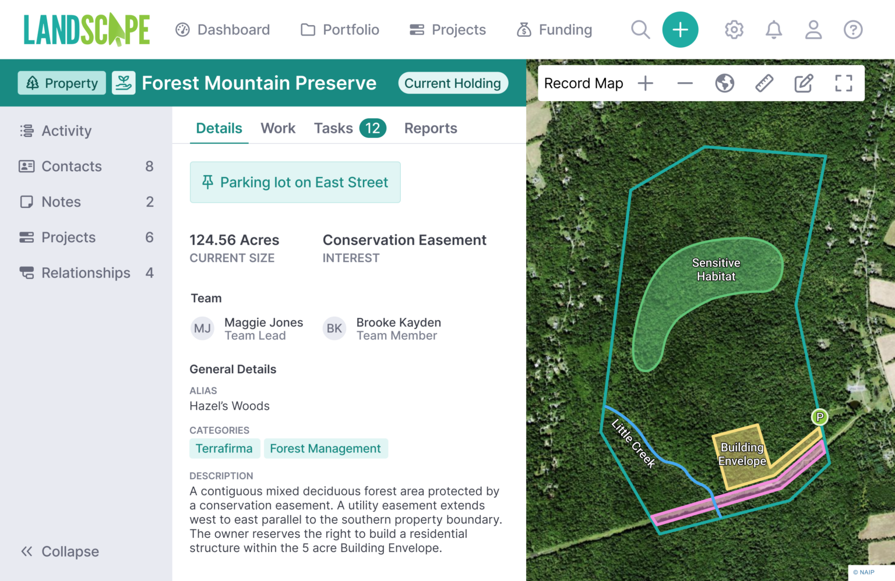The image size is (895, 581).
Task: Collapse the left sidebar
Action: coord(59,551)
